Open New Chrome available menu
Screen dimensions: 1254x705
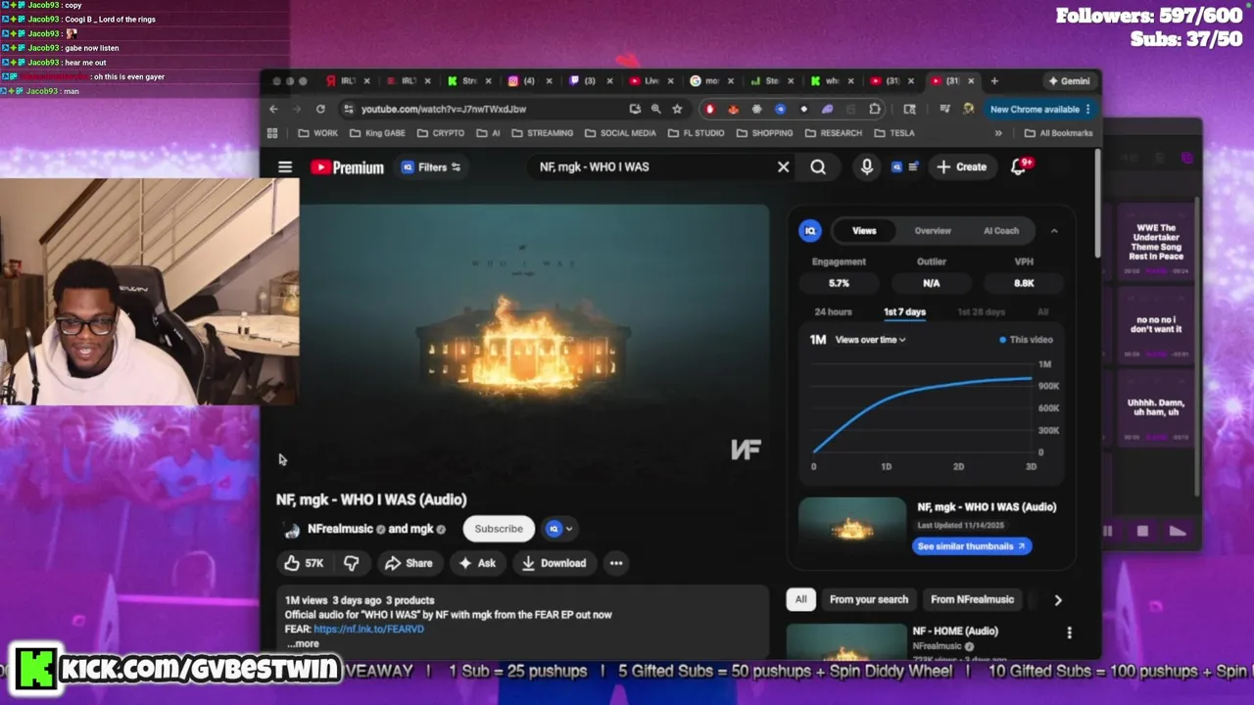[x=1038, y=109]
